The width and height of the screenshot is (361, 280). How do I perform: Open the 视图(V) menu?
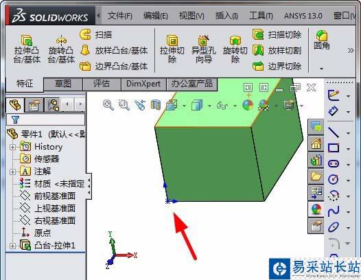point(191,16)
